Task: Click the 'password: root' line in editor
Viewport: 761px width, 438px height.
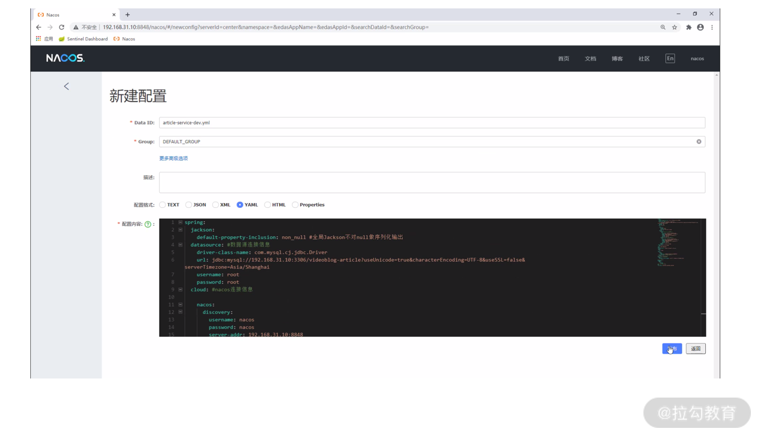Action: click(x=218, y=282)
